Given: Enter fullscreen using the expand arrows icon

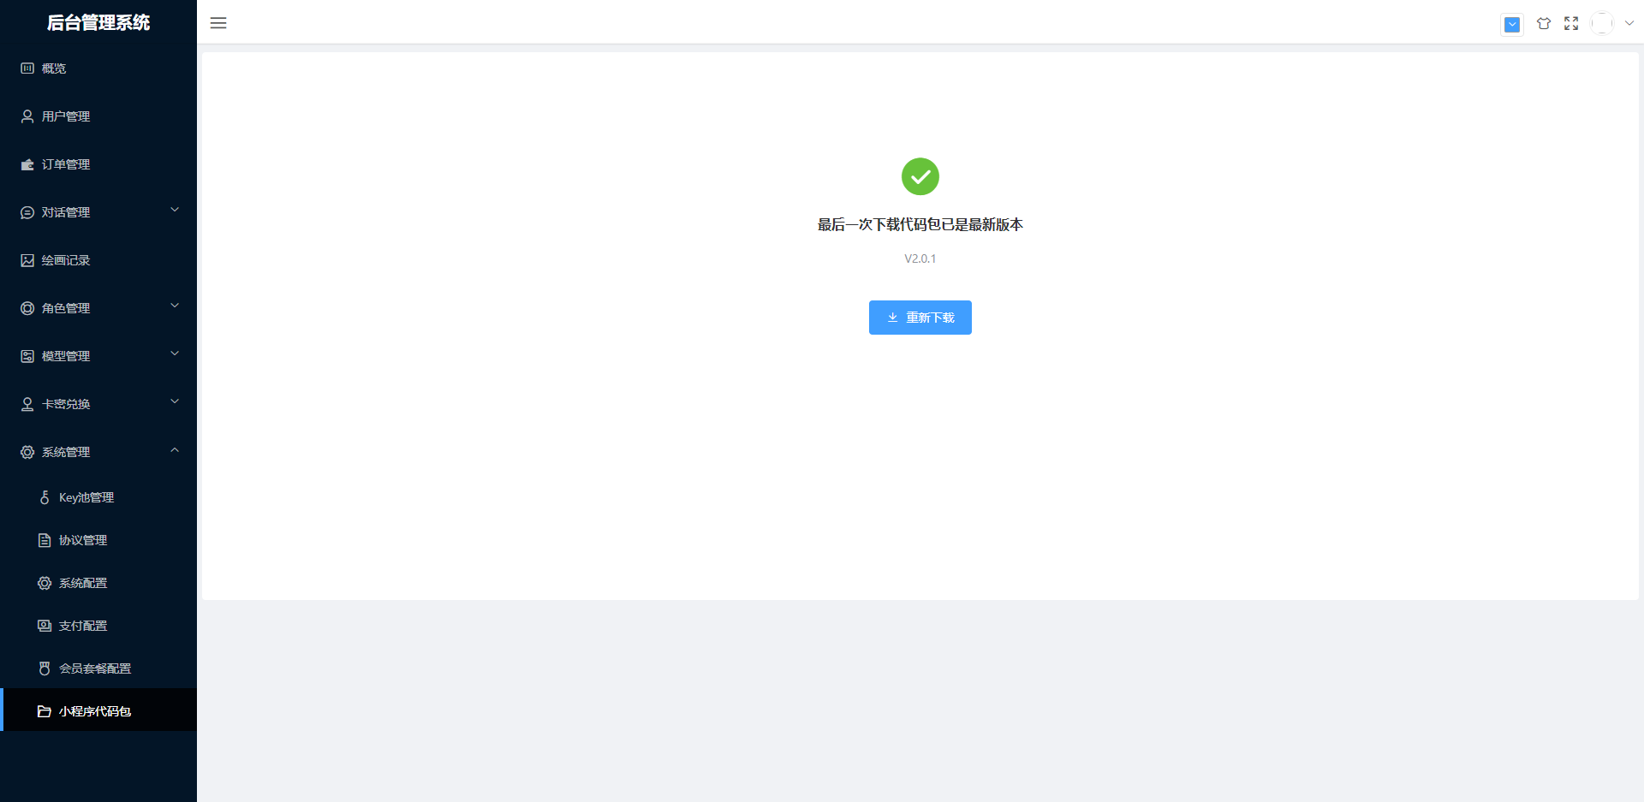Looking at the screenshot, I should pyautogui.click(x=1571, y=24).
